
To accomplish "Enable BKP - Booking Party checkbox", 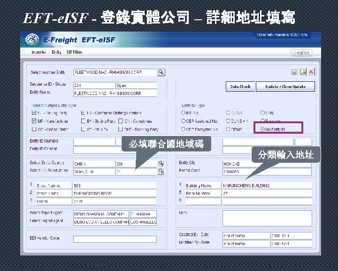I will point(121,129).
